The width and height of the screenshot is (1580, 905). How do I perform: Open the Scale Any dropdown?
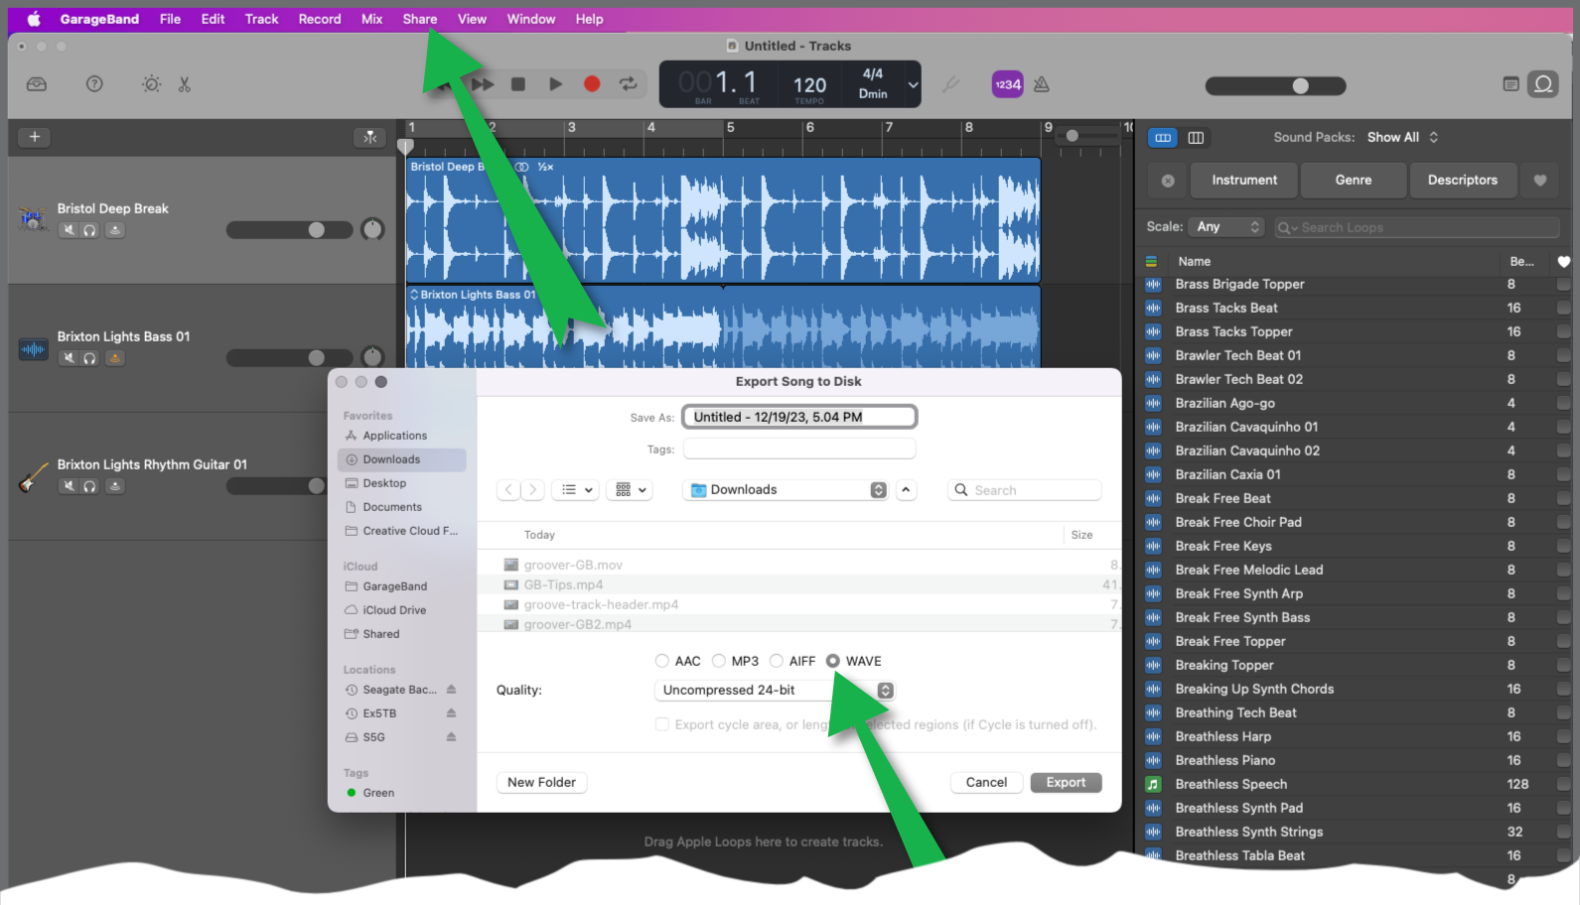coord(1227,227)
